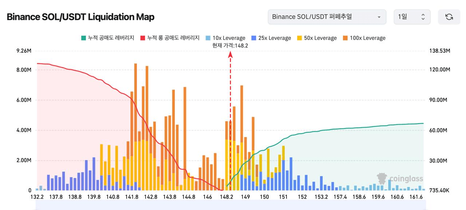
Task: Click the 146 price axis label
Action: (x=208, y=197)
